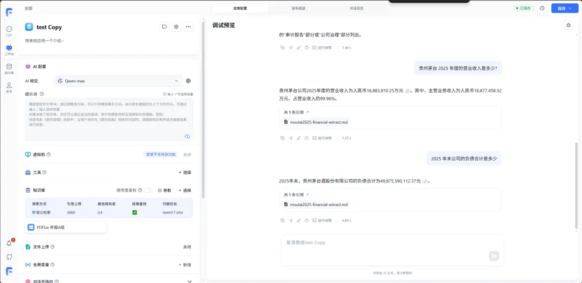582x283 pixels.
Task: Open moutai2025-financial-extract.md under liabilities answer
Action: pyautogui.click(x=316, y=204)
